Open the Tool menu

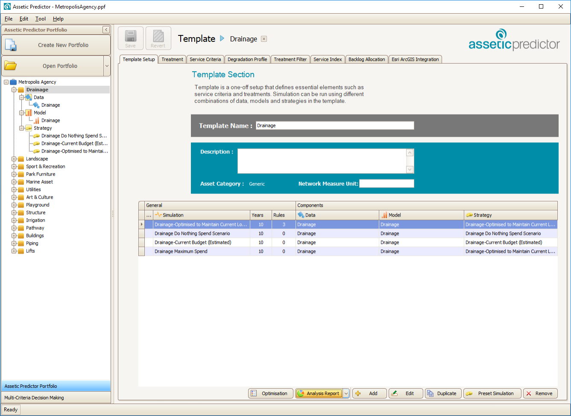coord(41,19)
